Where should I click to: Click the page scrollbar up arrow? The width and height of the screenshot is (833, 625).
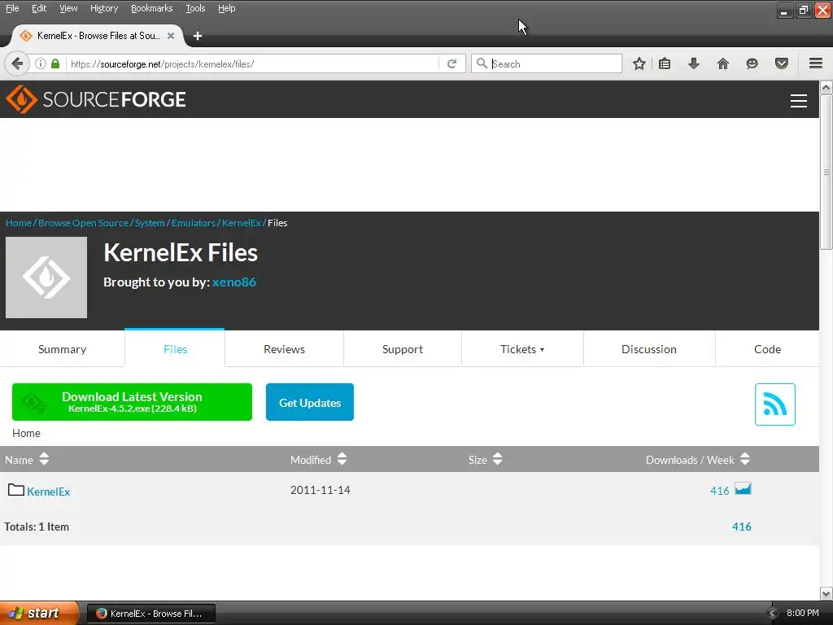(x=826, y=88)
